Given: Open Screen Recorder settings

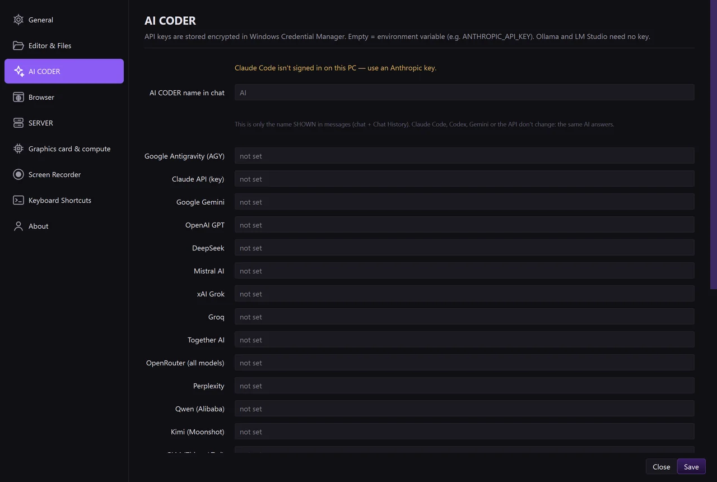Looking at the screenshot, I should tap(64, 174).
